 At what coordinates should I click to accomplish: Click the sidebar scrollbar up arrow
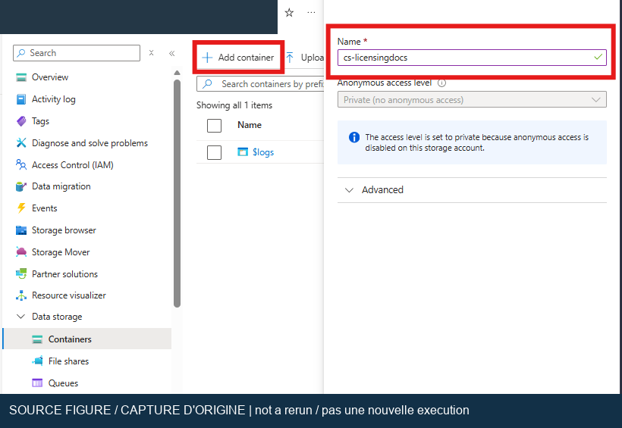pyautogui.click(x=177, y=73)
